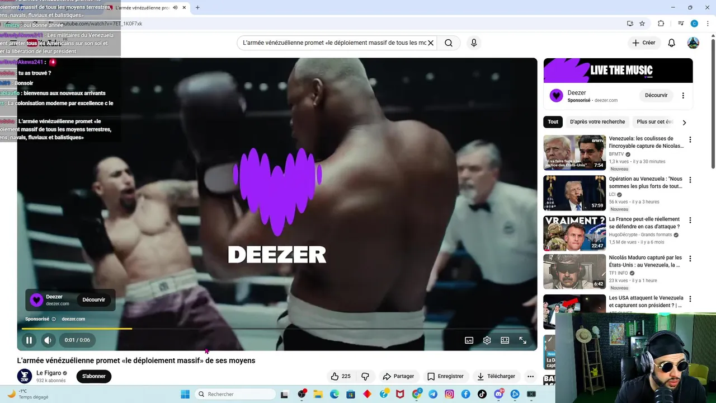Viewport: 716px width, 403px height.
Task: Close the active L'armée vénézuélienne browser tab
Action: [184, 8]
